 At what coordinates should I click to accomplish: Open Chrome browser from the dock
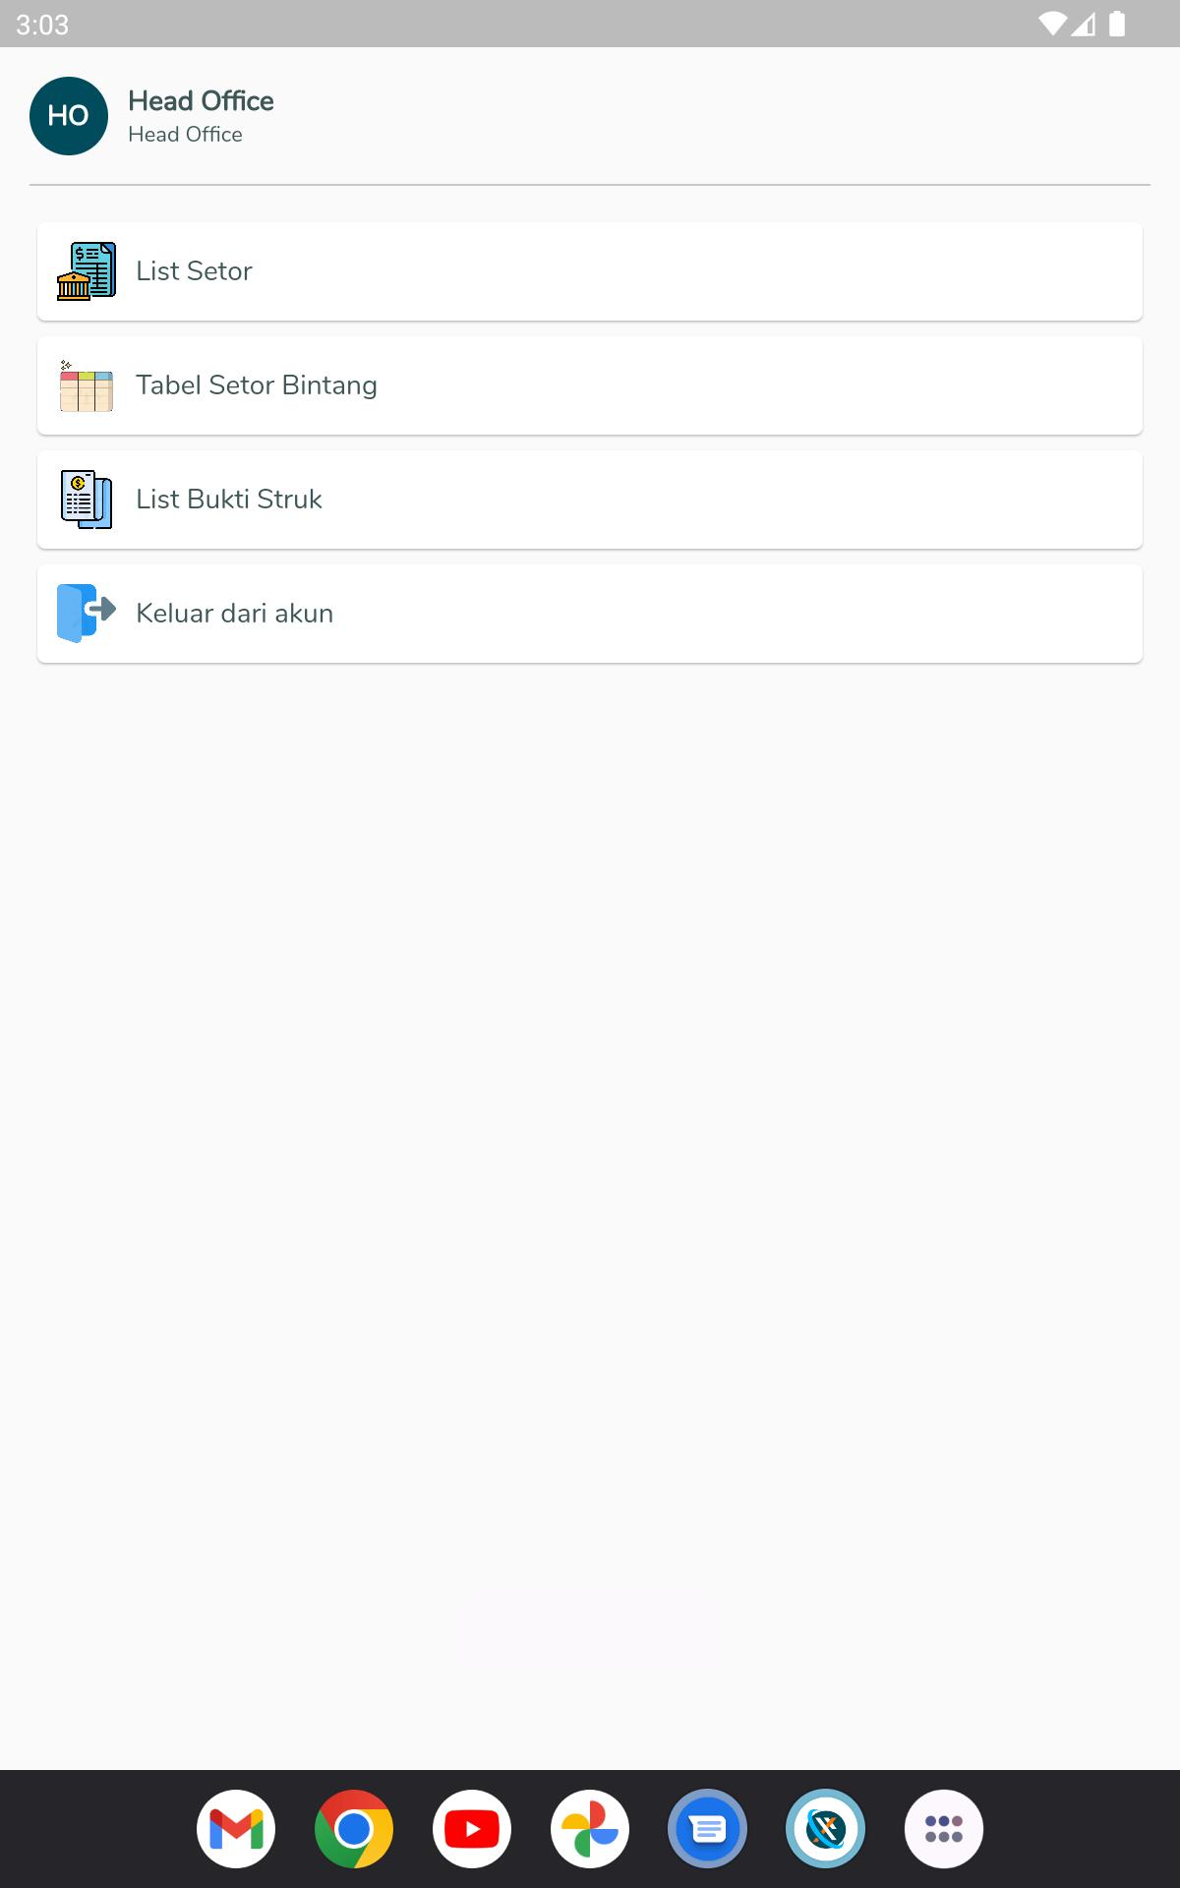[354, 1829]
